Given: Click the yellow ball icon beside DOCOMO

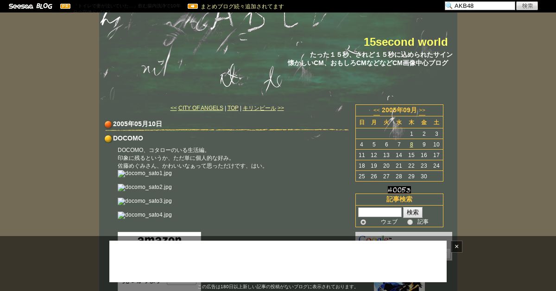Looking at the screenshot, I should [108, 139].
